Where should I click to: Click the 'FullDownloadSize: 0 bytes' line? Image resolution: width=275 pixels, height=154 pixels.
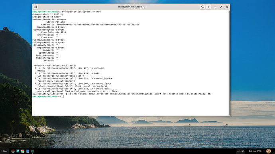pos(48,40)
